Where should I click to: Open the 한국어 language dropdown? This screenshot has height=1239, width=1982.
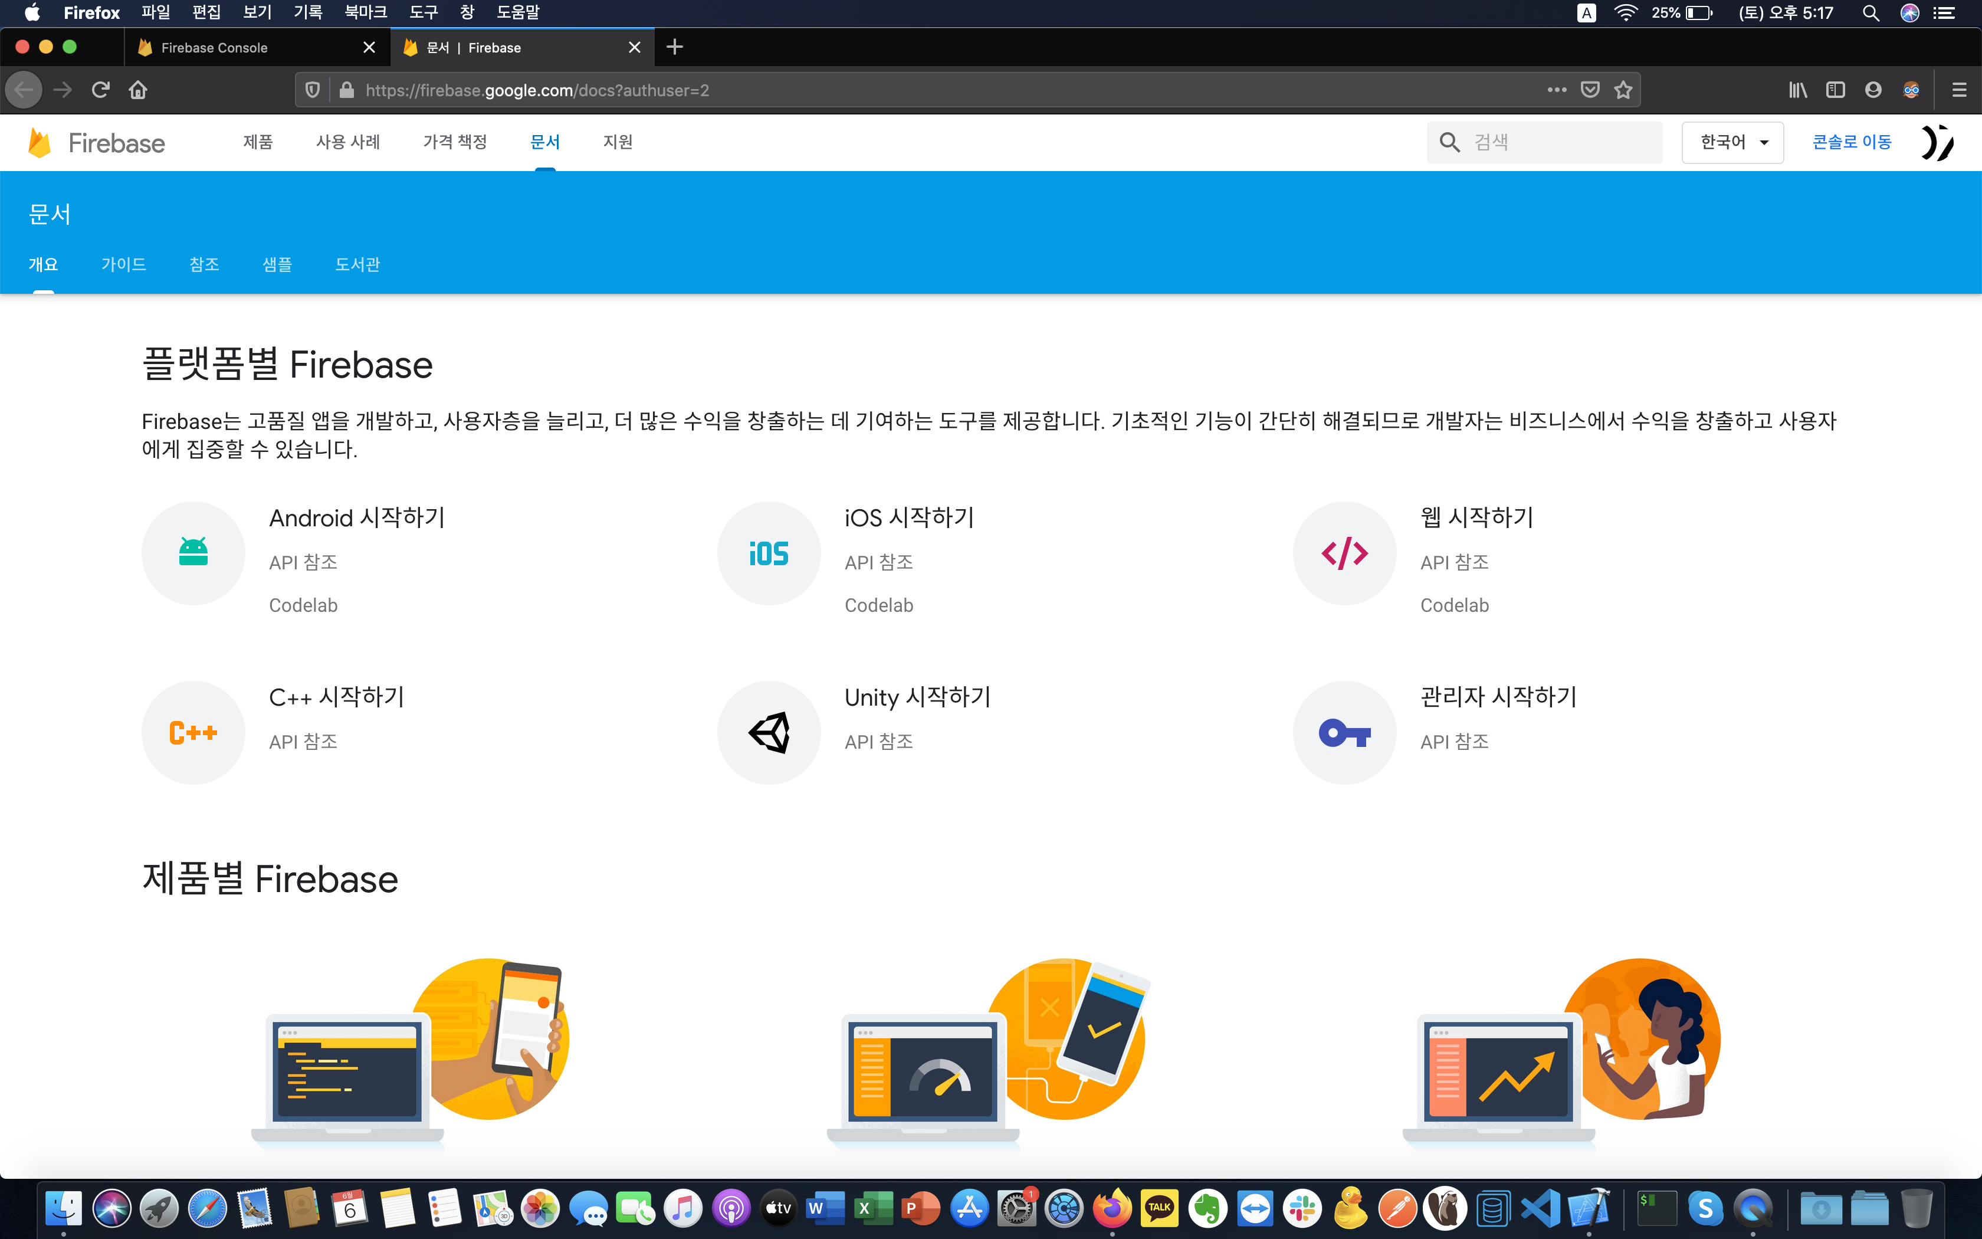1732,143
